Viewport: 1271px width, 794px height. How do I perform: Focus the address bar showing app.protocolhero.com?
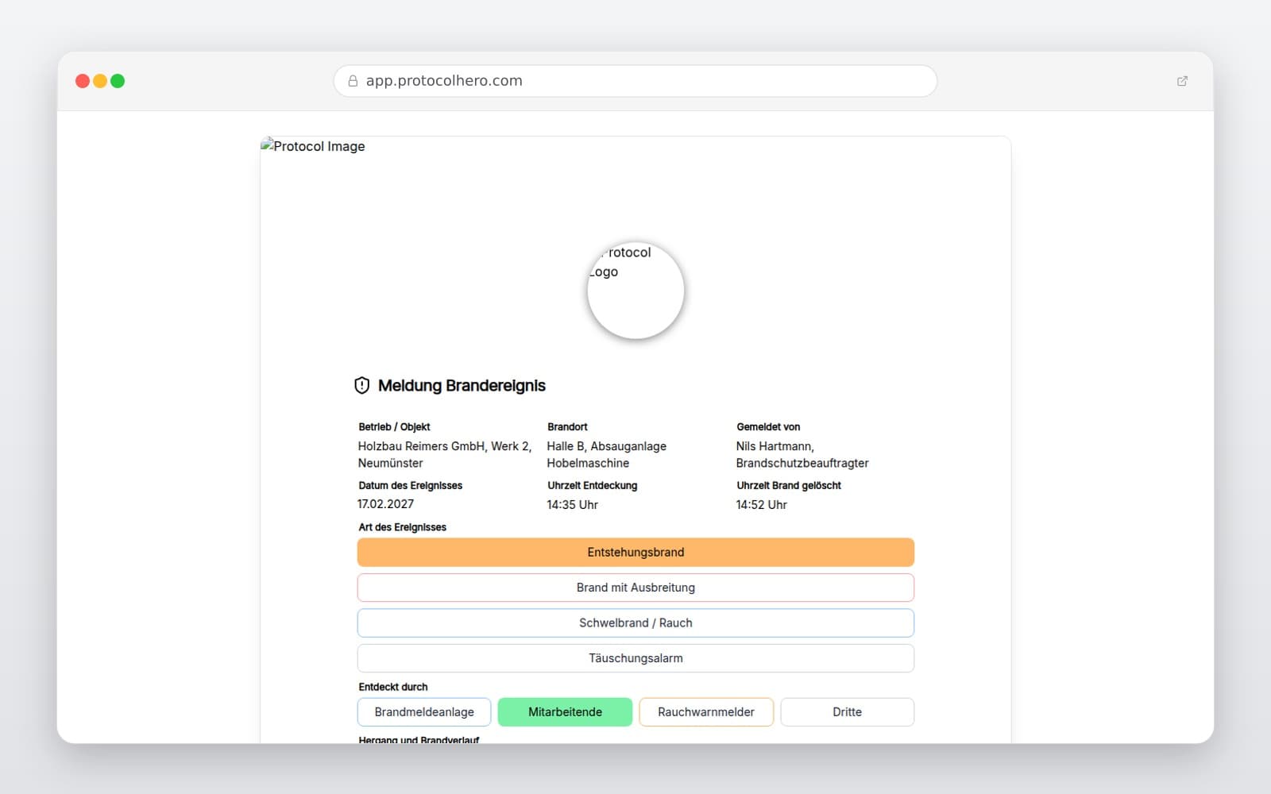[x=635, y=81]
